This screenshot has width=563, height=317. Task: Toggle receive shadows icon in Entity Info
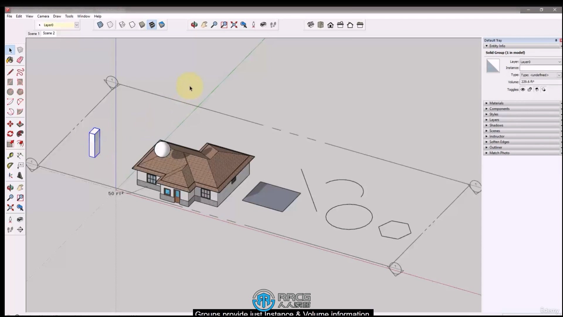click(543, 90)
